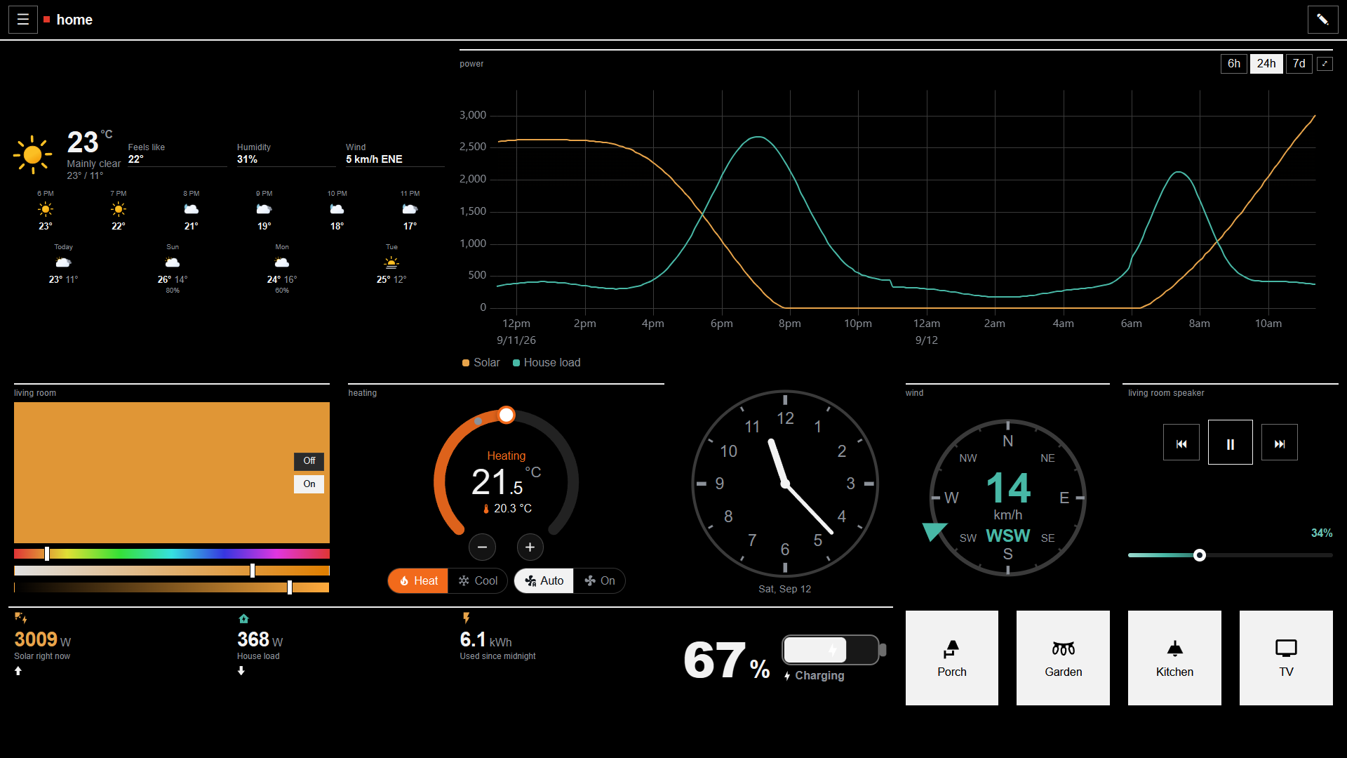Screen dimensions: 1347x758
Task: Click the Monday daily forecast icon
Action: click(x=282, y=263)
